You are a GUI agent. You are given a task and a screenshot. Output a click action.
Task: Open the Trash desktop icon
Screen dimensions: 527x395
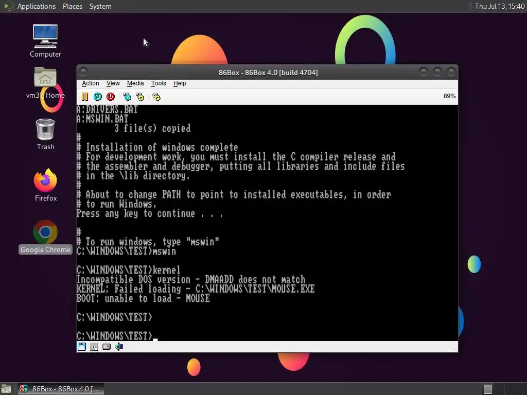(45, 134)
